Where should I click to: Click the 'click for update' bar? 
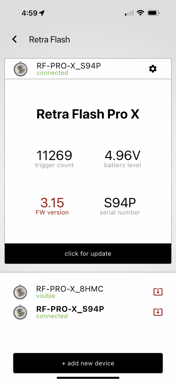(88, 254)
